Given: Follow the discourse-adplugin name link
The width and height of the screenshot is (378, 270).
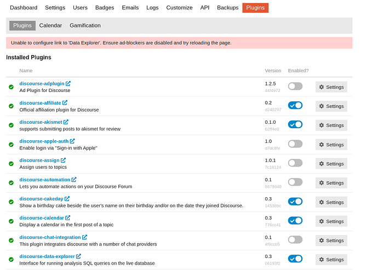Looking at the screenshot, I should click(x=42, y=84).
